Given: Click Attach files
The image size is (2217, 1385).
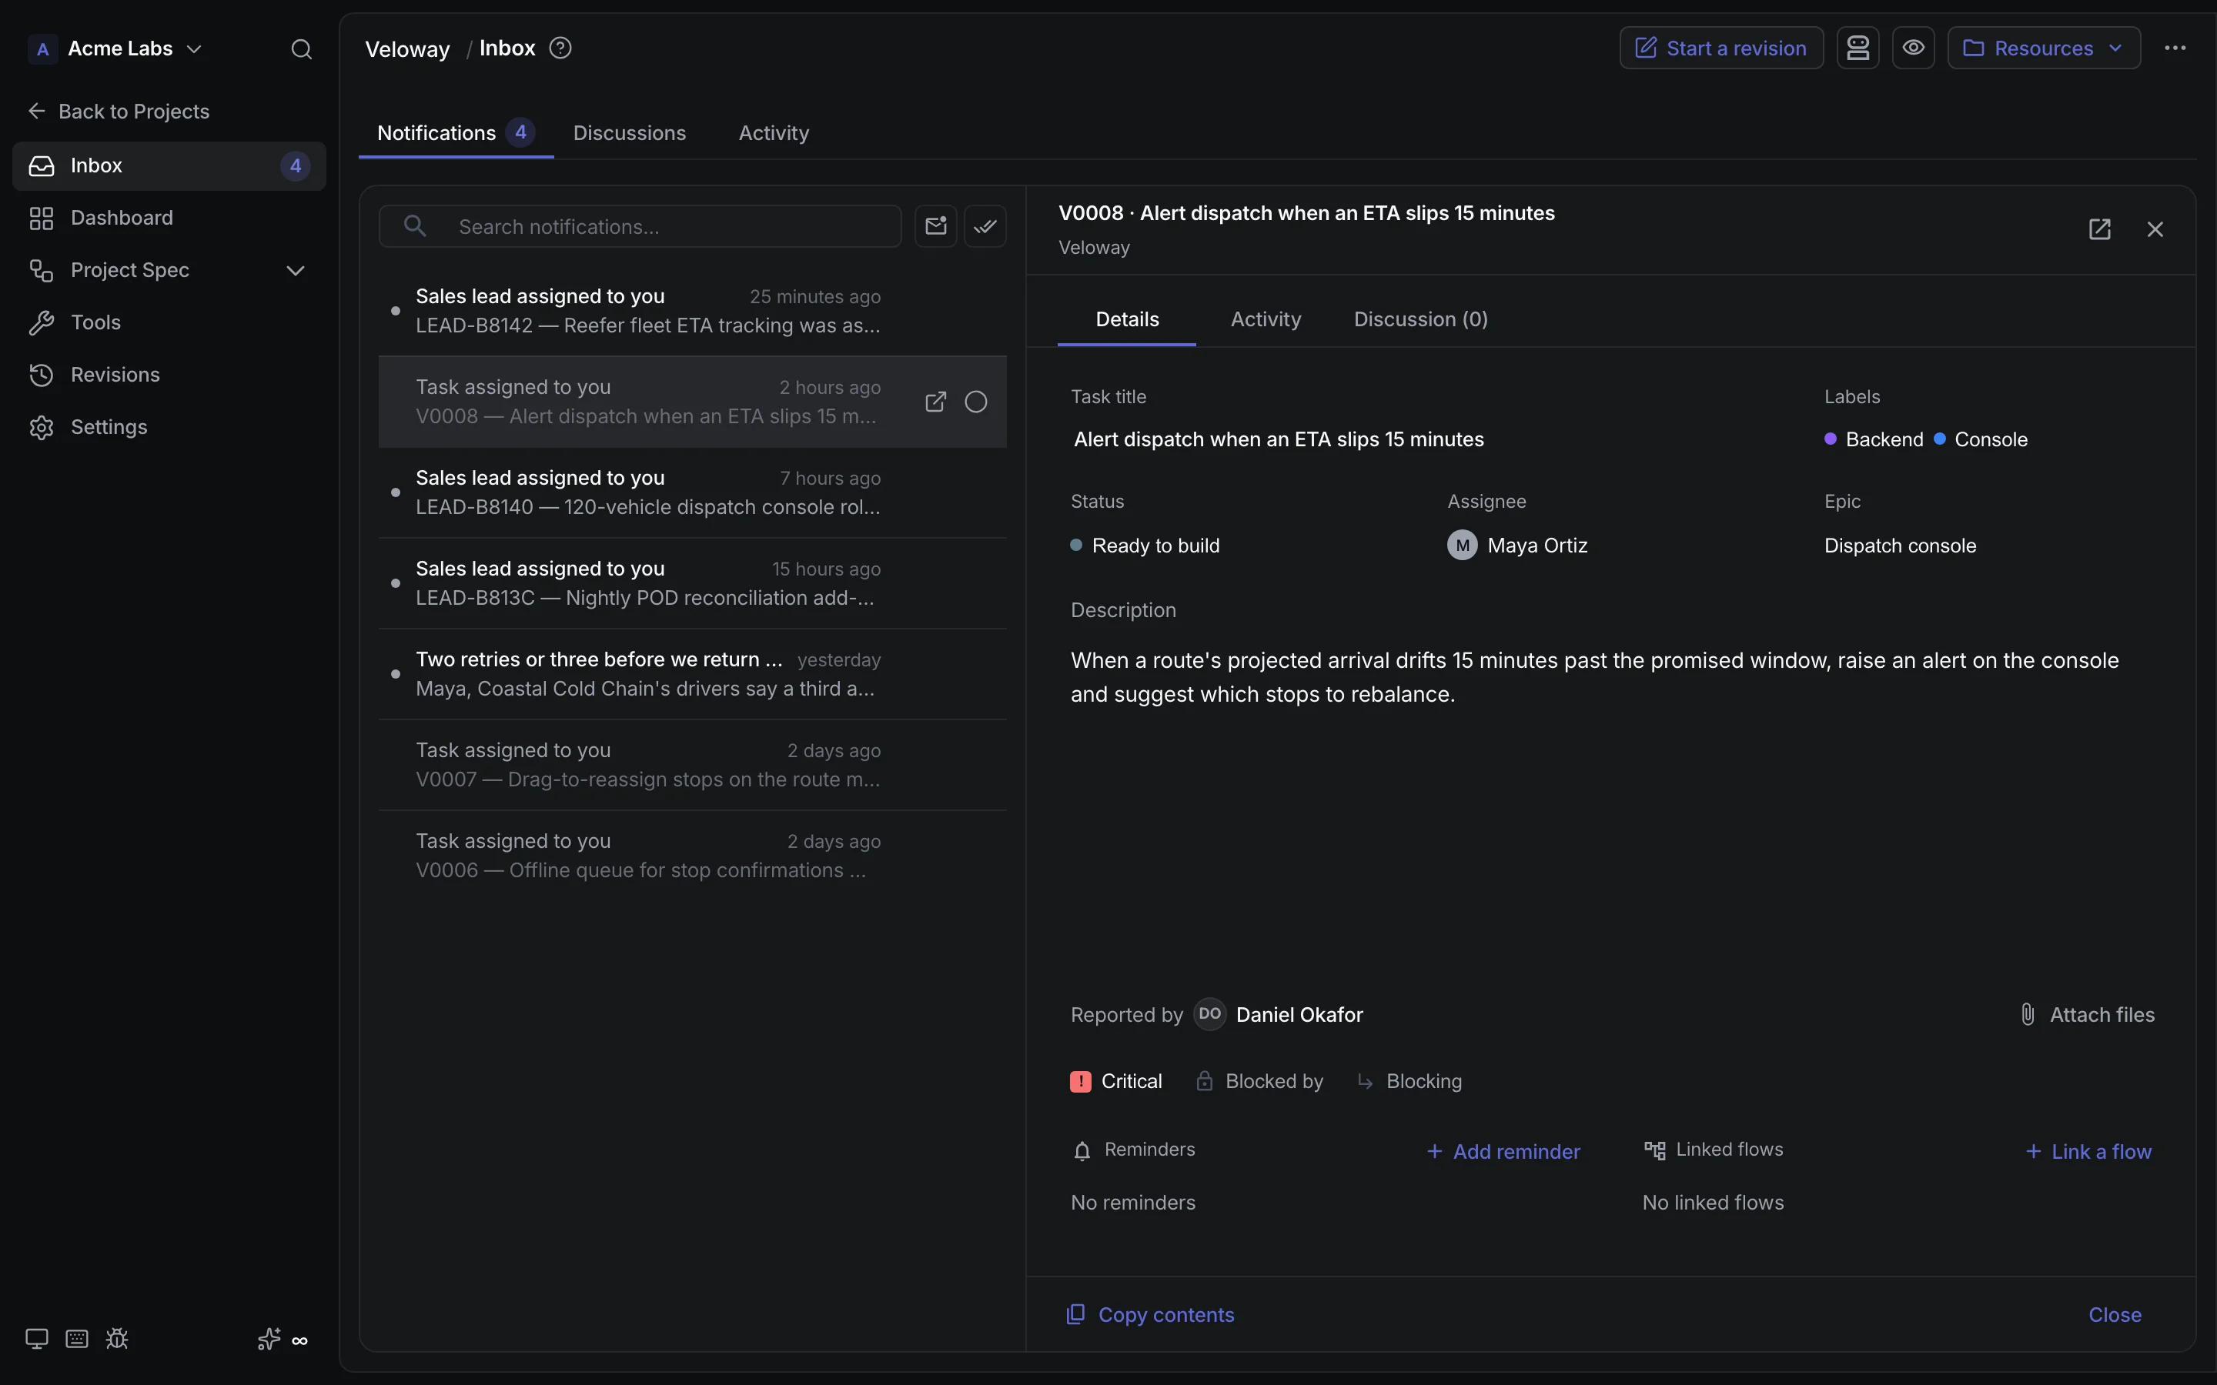Looking at the screenshot, I should (2087, 1015).
